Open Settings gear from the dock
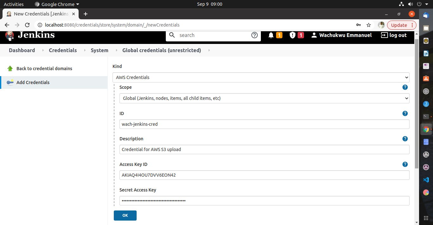The image size is (433, 225). pos(426,91)
